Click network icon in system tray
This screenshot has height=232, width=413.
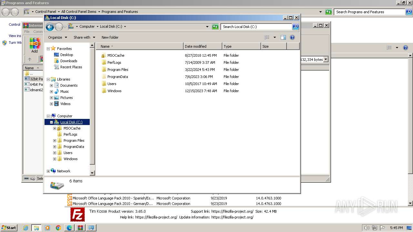[375, 228]
